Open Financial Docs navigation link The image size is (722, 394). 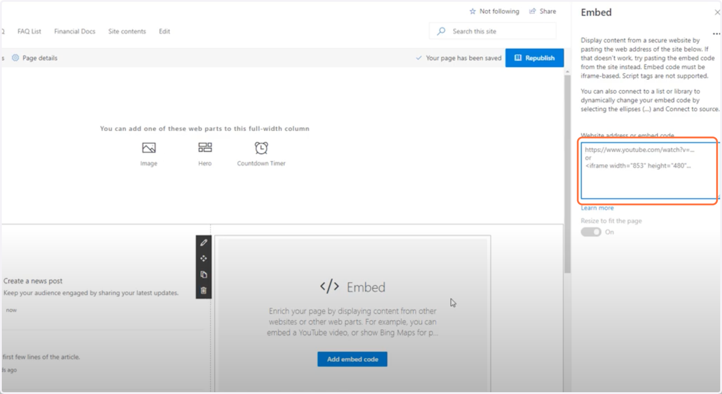pos(75,31)
